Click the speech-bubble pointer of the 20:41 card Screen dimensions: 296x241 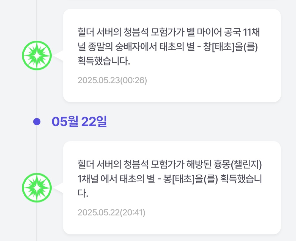(x=59, y=188)
